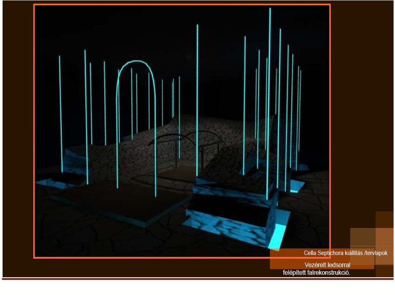This screenshot has height=295, width=395.
Task: Click the caption line "felépített falrekonstrukció."
Action: (x=316, y=272)
